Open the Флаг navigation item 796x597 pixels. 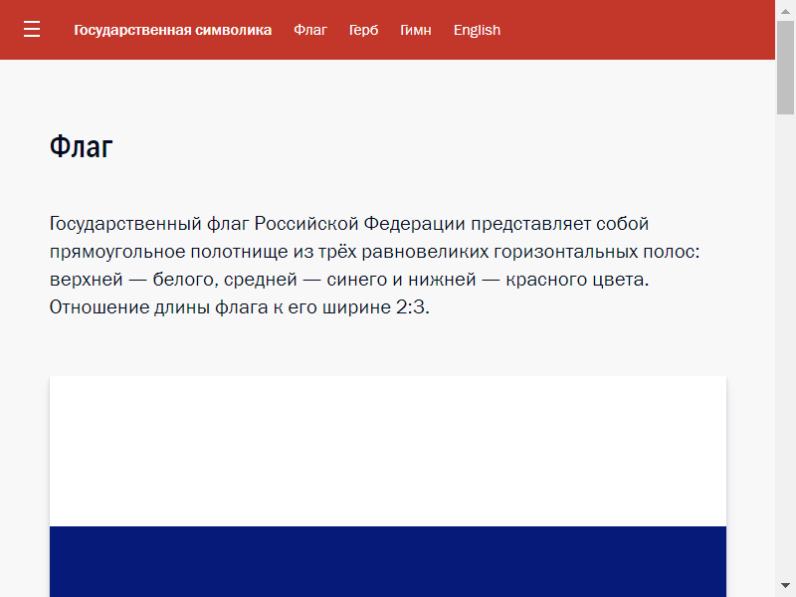coord(310,30)
